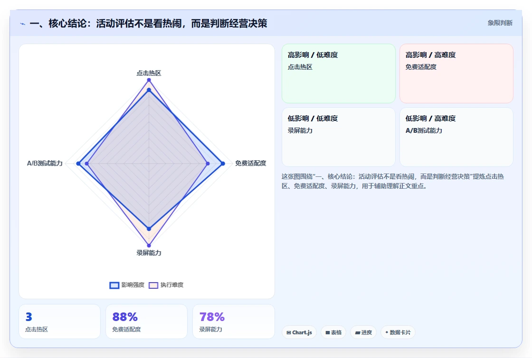Open the 高影响 / 高难度 quadrant card
Viewport: 532px width, 358px height.
[456, 73]
